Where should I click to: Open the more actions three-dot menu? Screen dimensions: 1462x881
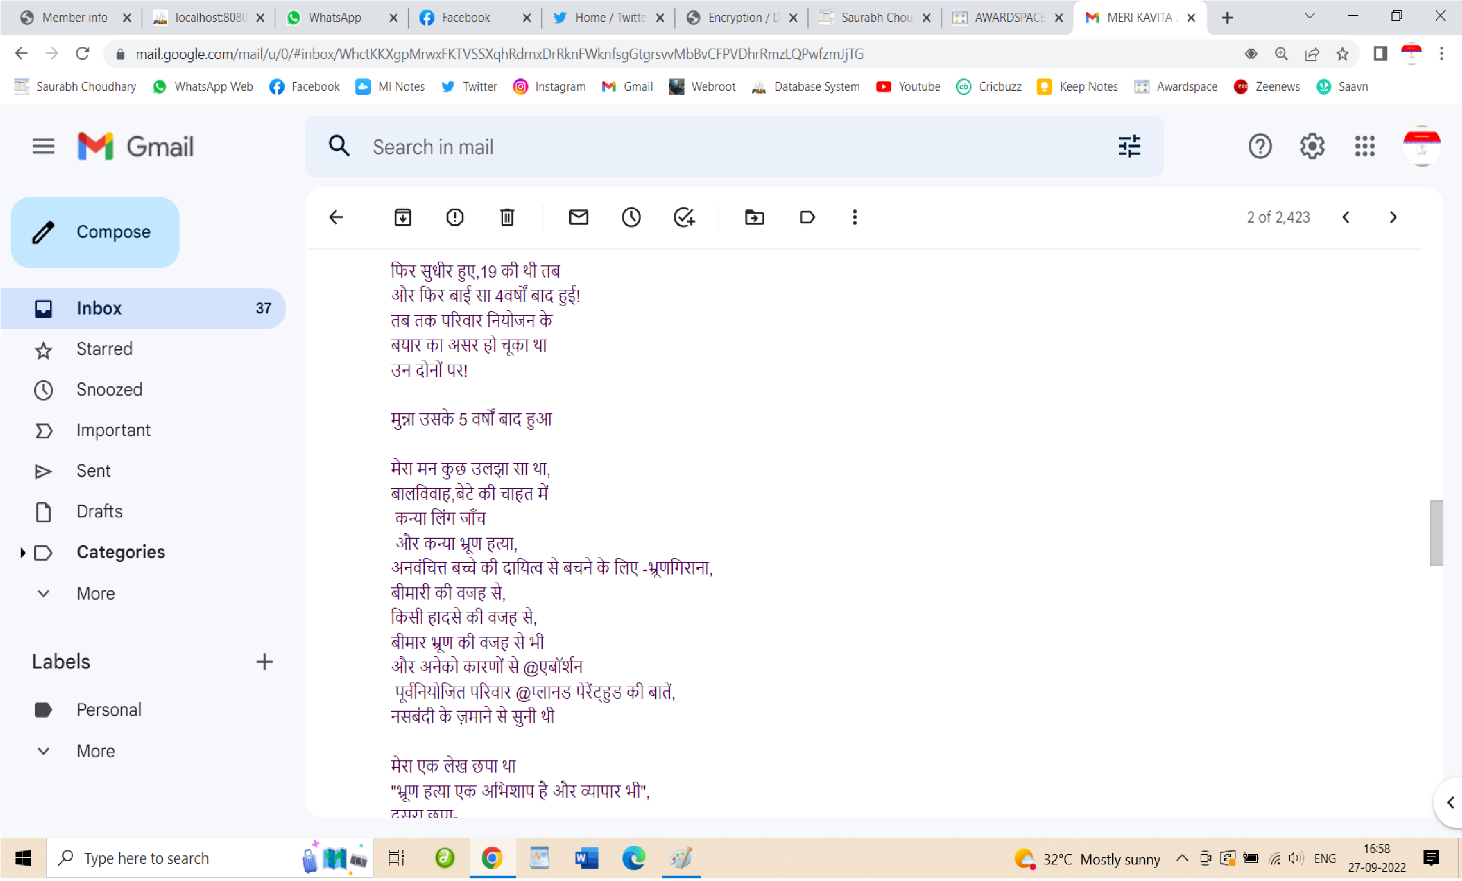point(854,218)
